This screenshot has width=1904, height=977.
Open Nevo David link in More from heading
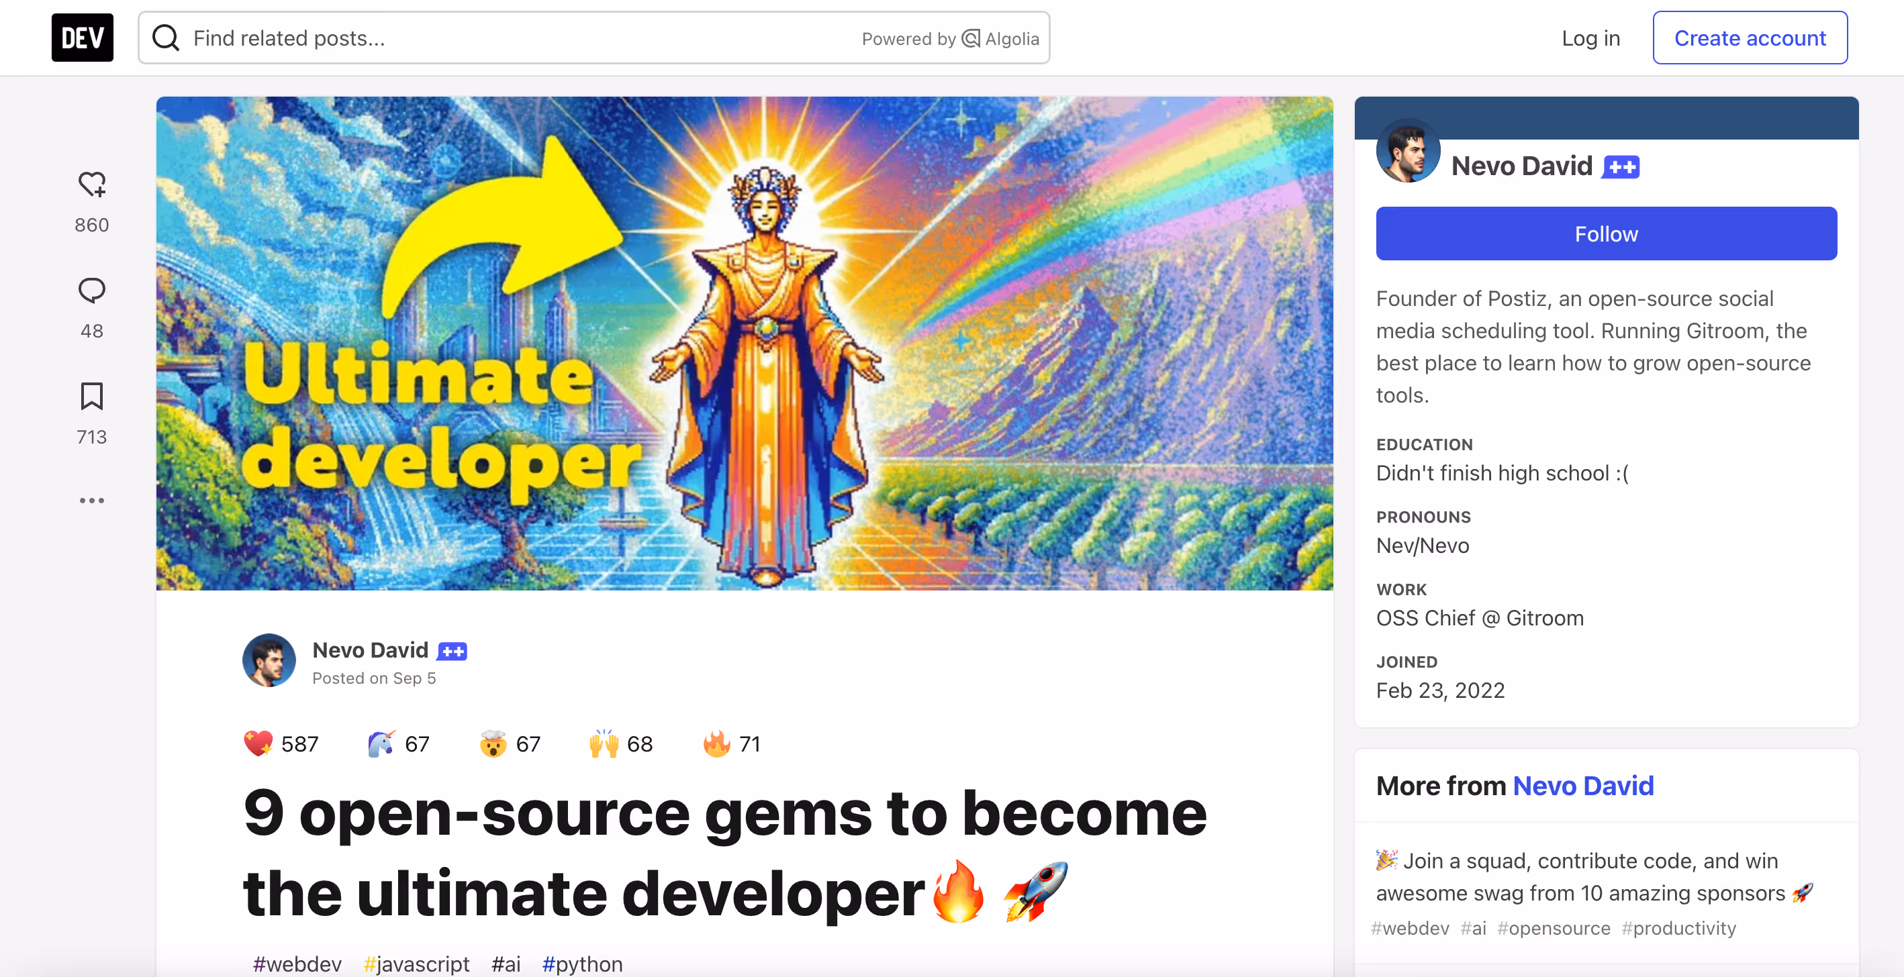click(1583, 786)
